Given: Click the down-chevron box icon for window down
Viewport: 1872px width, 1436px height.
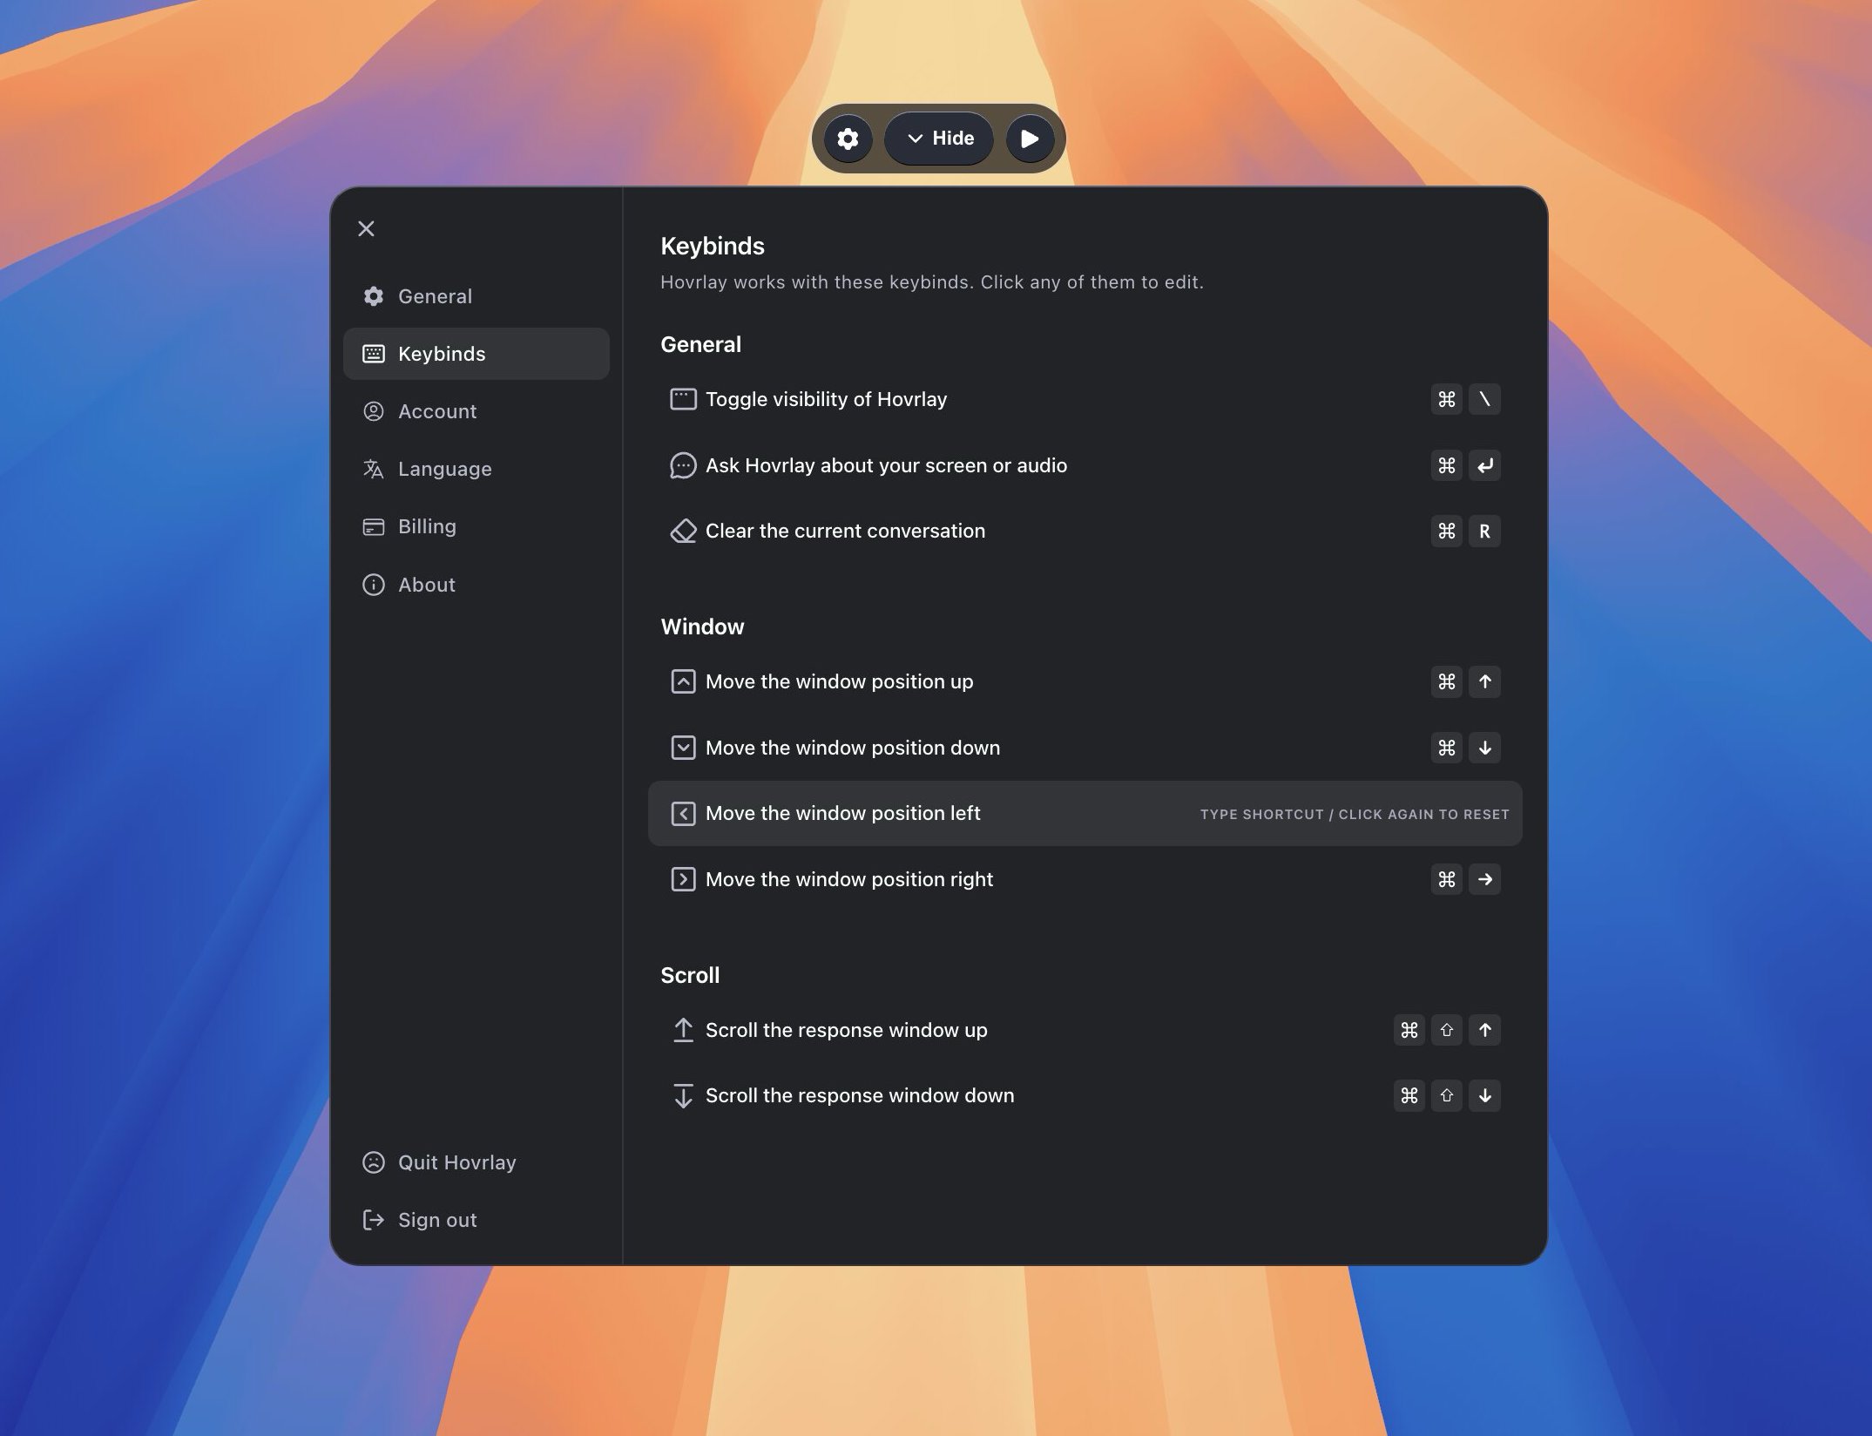Looking at the screenshot, I should pos(683,748).
